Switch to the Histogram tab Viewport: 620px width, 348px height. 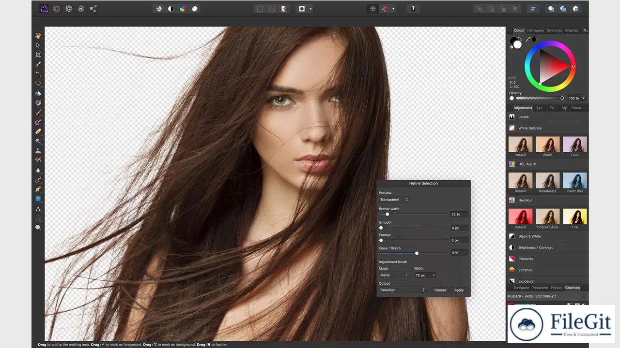[535, 30]
